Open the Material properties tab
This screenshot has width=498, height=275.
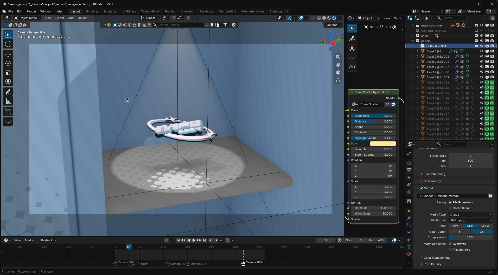[x=409, y=254]
